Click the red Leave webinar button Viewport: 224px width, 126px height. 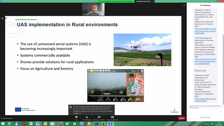[x=182, y=118]
